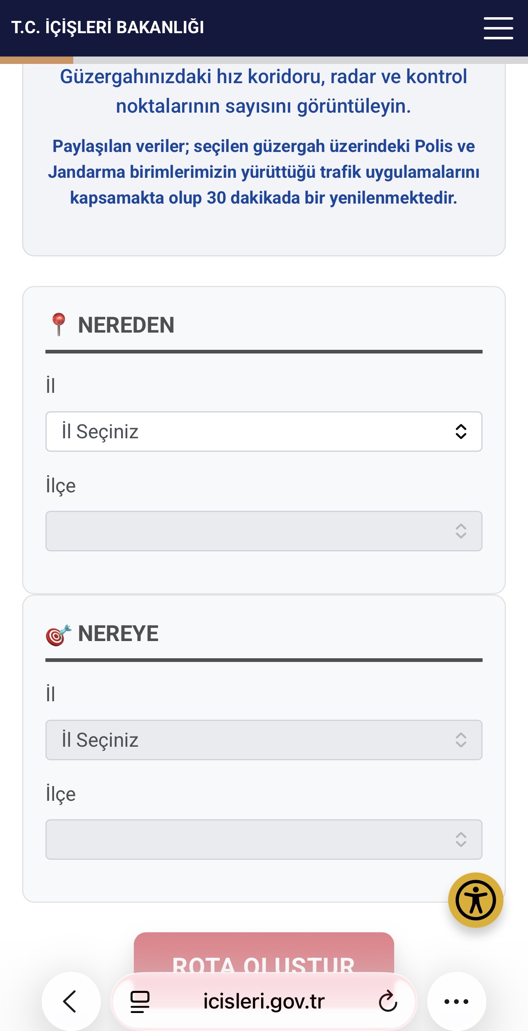Viewport: 528px width, 1031px height.
Task: Click the chevron arrows on the NEREYE İlçe select
Action: (461, 839)
